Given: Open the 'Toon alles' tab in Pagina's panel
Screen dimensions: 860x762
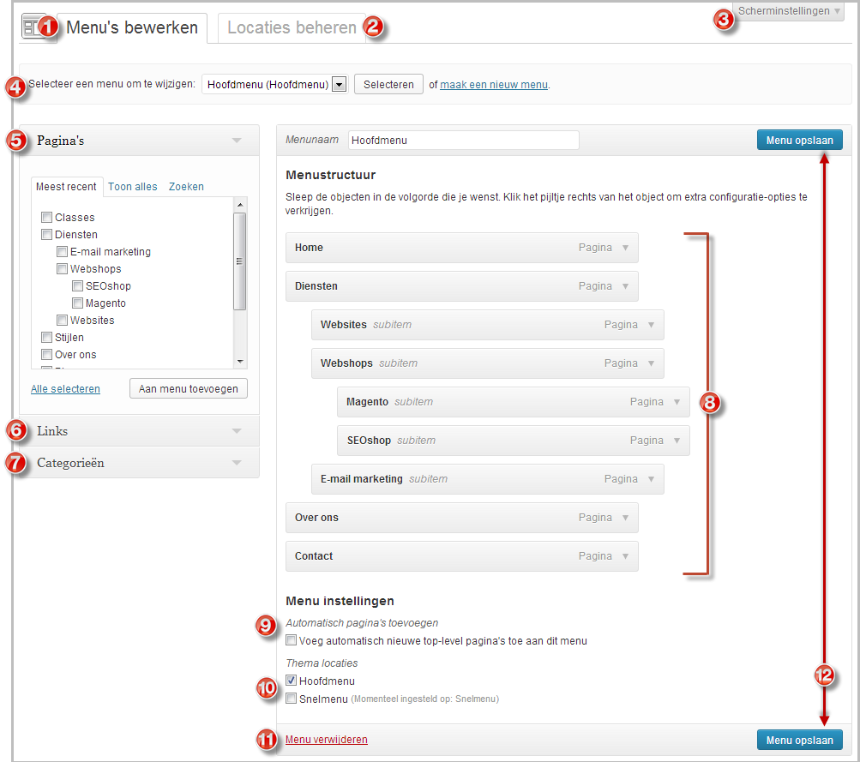Looking at the screenshot, I should 132,187.
